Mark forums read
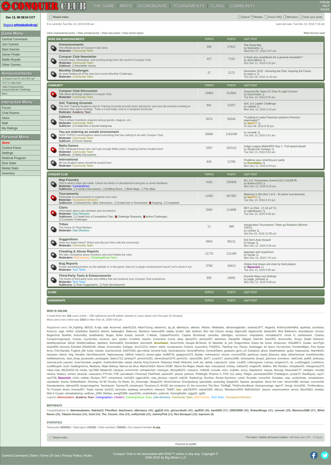 point(314,33)
